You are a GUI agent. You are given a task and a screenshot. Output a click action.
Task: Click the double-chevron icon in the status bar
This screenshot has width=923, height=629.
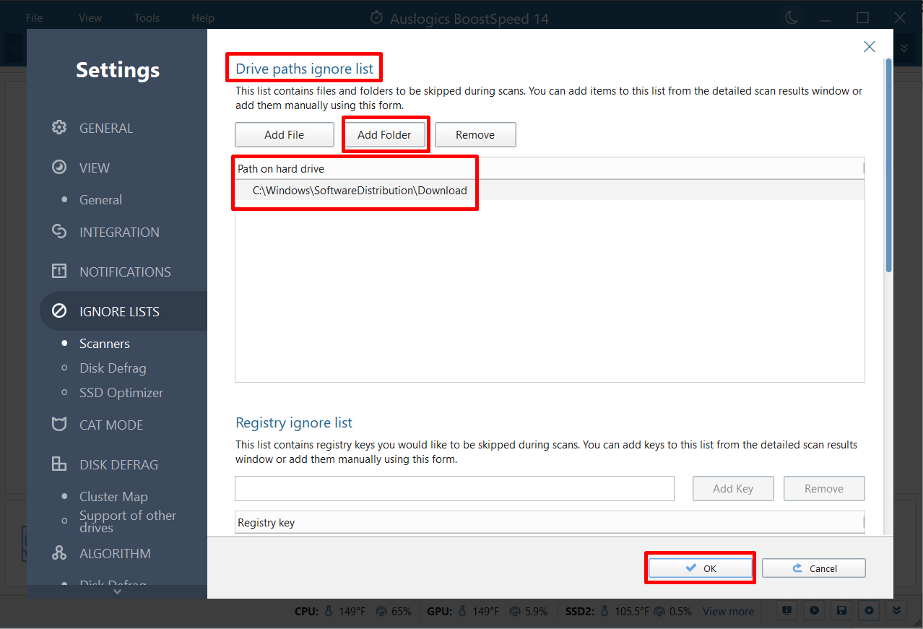click(x=896, y=611)
